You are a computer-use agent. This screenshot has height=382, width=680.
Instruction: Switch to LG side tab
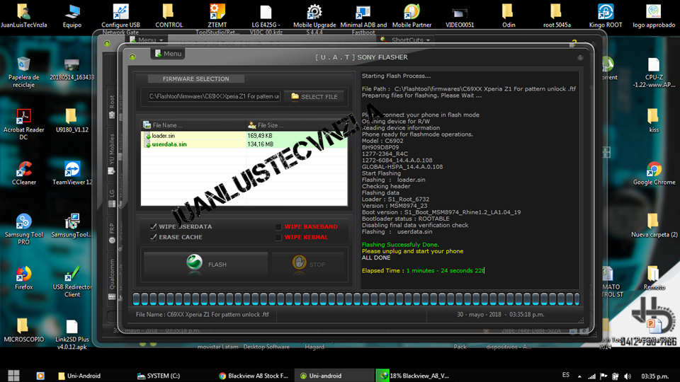112,198
